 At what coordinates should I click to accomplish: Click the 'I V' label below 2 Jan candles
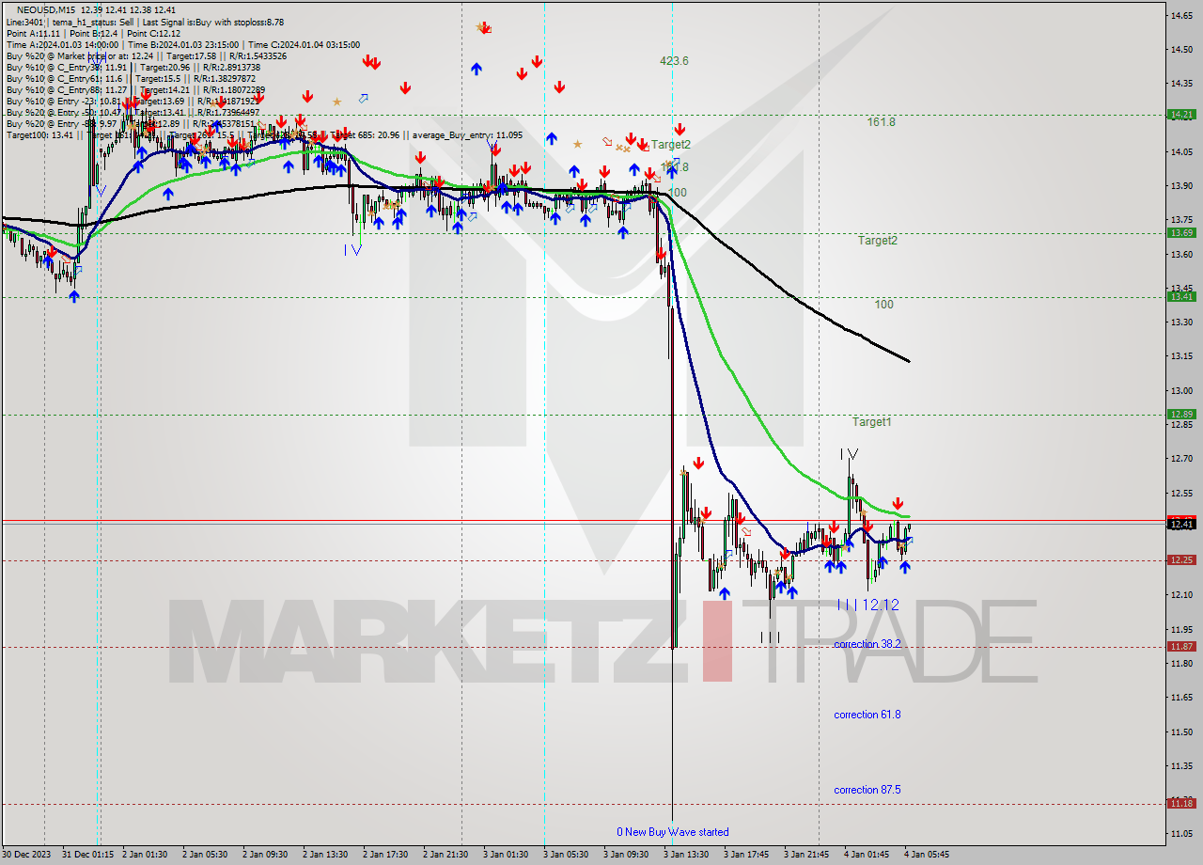[352, 250]
